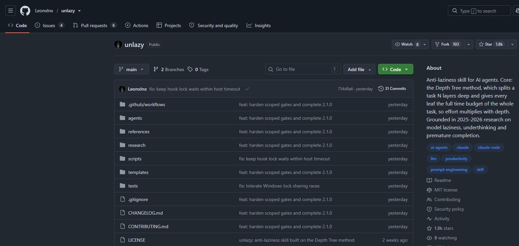Switch to the Code tab

(x=18, y=25)
